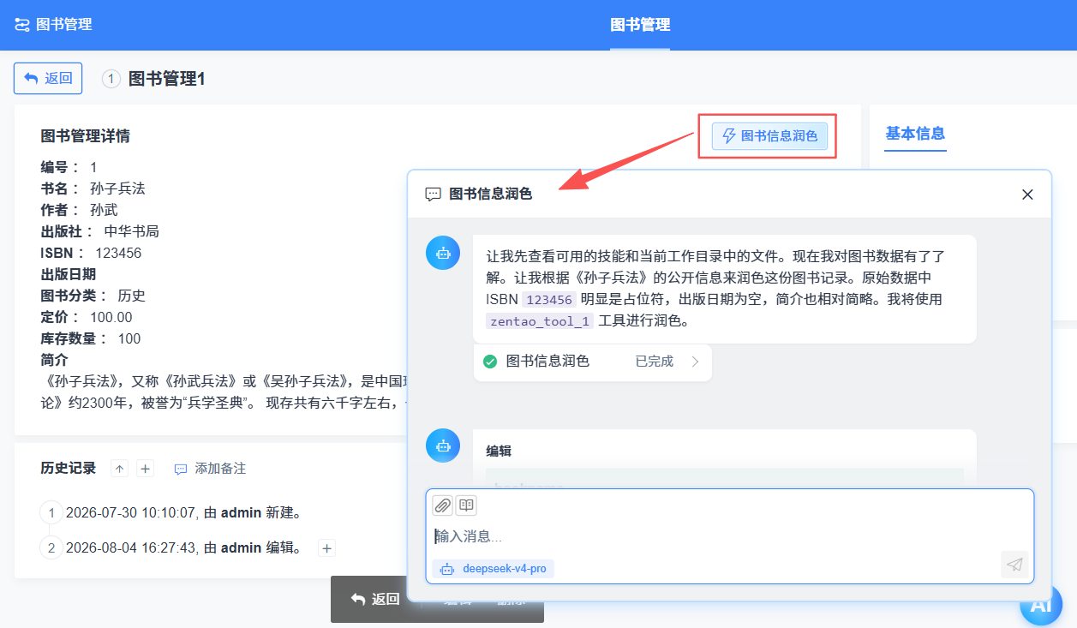Click the open-book knowledge icon in chat input
Image resolution: width=1077 pixels, height=628 pixels.
pos(466,505)
